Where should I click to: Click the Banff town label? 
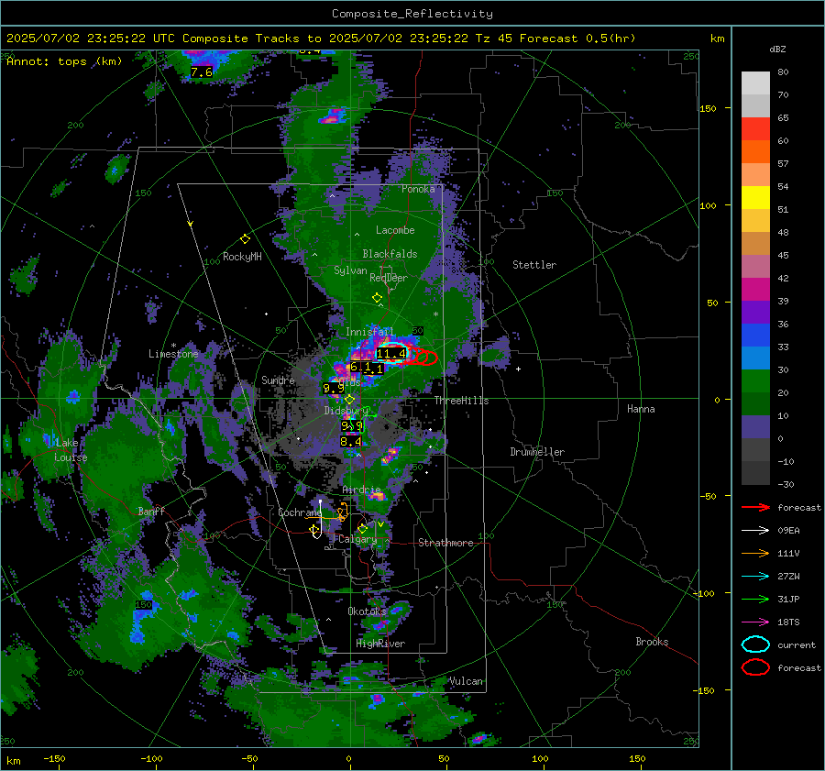(x=151, y=511)
